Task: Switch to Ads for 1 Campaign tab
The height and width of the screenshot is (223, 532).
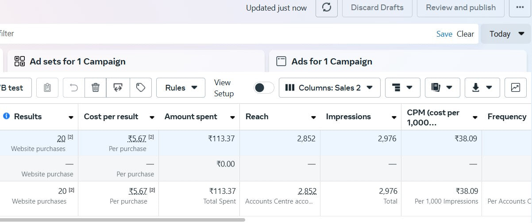Action: pyautogui.click(x=398, y=61)
